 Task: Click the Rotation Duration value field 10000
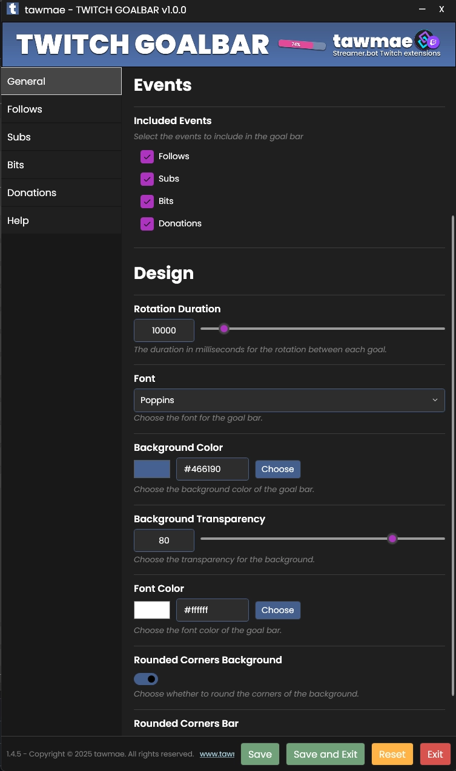[x=164, y=330]
